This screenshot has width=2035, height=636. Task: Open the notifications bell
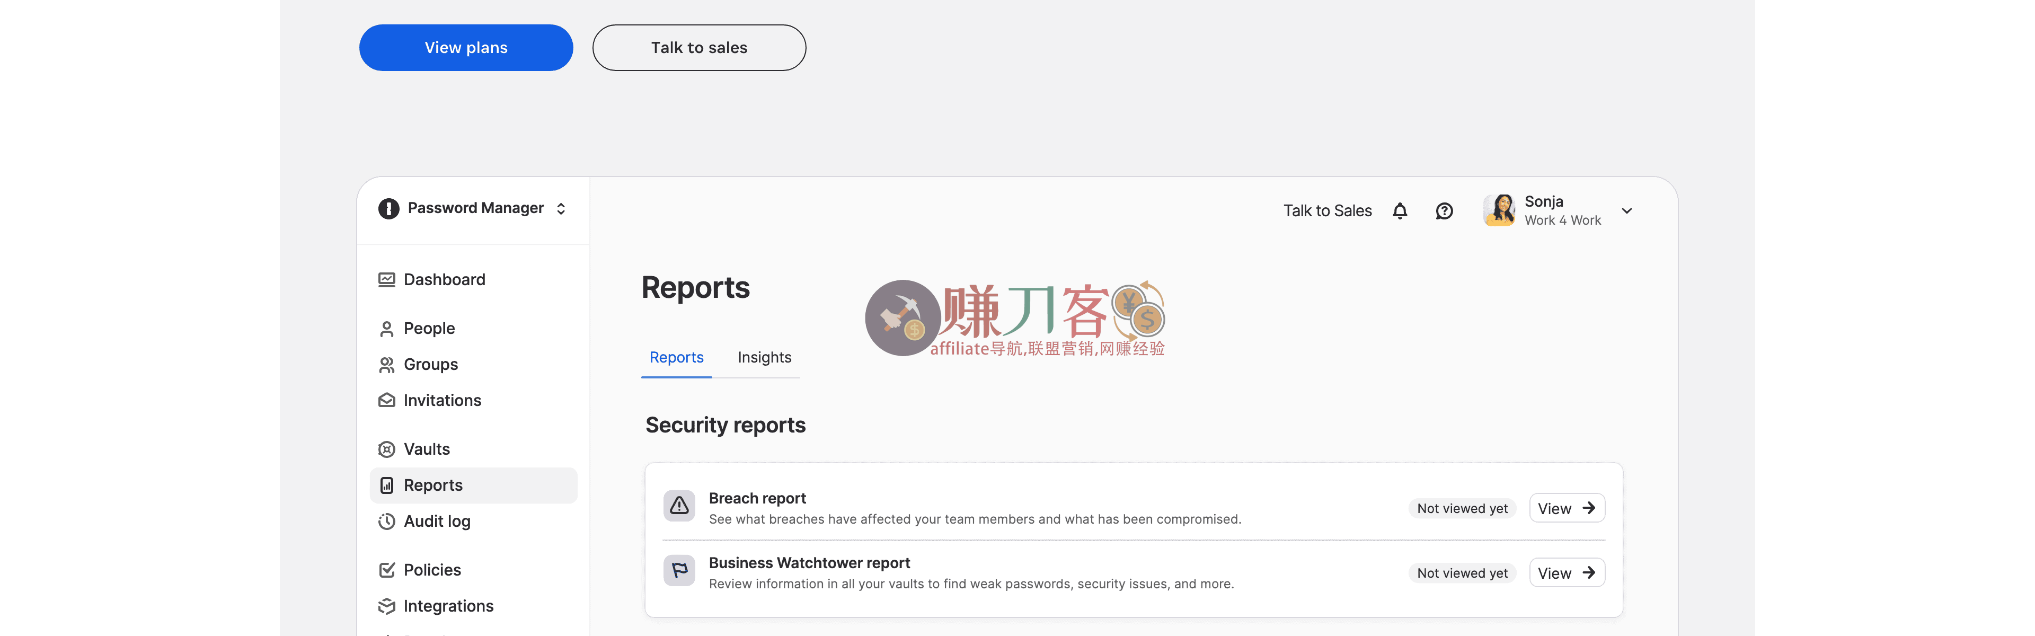[1400, 210]
